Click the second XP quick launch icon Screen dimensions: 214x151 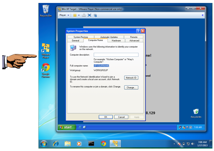click(x=84, y=127)
